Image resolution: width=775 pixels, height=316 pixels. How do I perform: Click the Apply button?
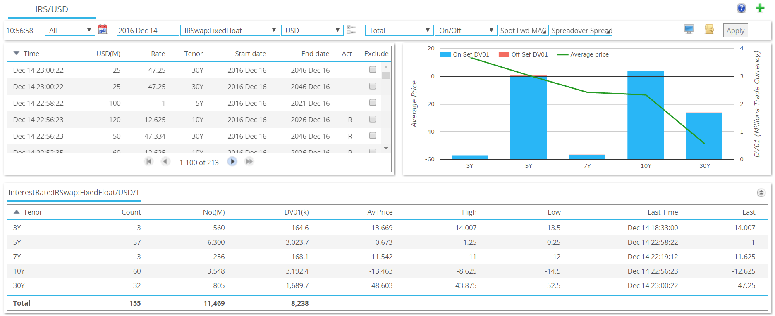tap(735, 31)
